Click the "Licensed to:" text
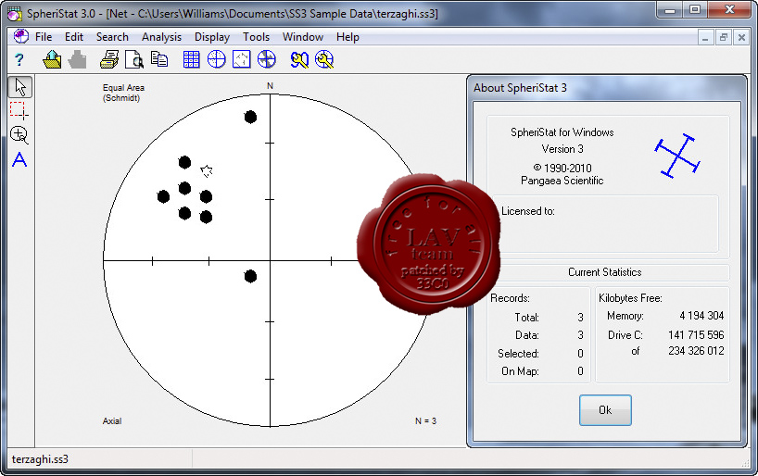Screen dimensions: 758x476 pos(528,211)
